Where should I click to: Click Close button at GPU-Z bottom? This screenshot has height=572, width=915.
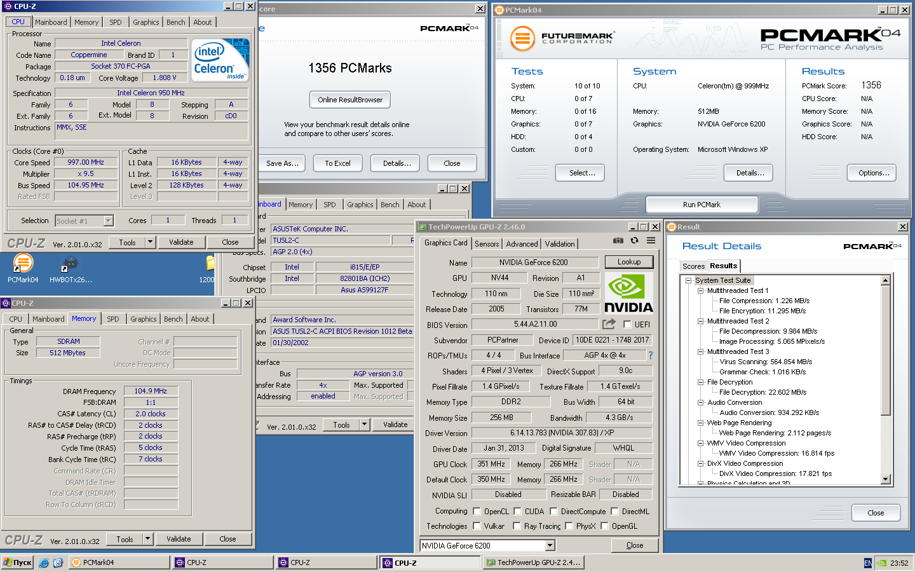635,545
